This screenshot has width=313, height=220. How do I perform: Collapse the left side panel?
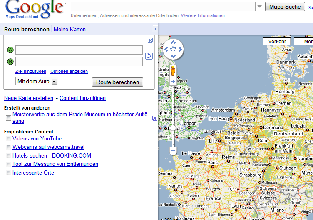tap(155, 29)
